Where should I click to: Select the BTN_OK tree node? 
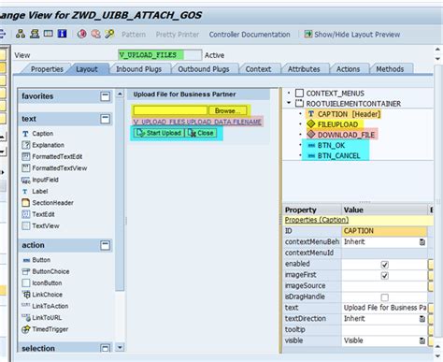point(326,145)
